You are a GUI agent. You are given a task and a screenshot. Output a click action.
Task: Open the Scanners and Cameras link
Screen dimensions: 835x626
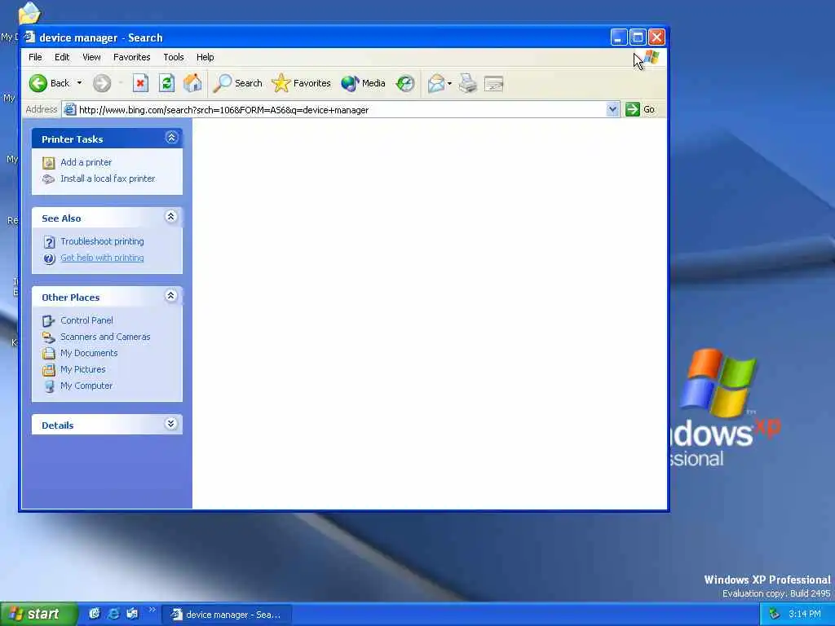click(105, 337)
